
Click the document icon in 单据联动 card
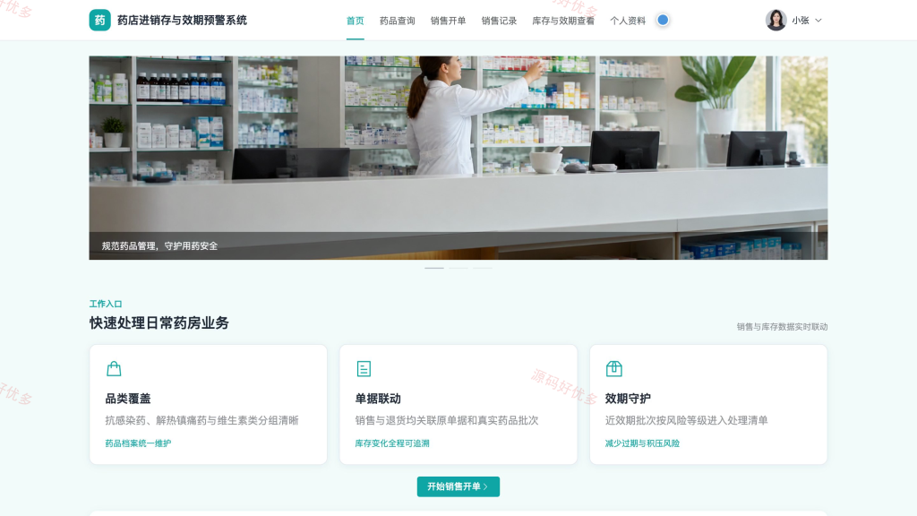point(364,368)
